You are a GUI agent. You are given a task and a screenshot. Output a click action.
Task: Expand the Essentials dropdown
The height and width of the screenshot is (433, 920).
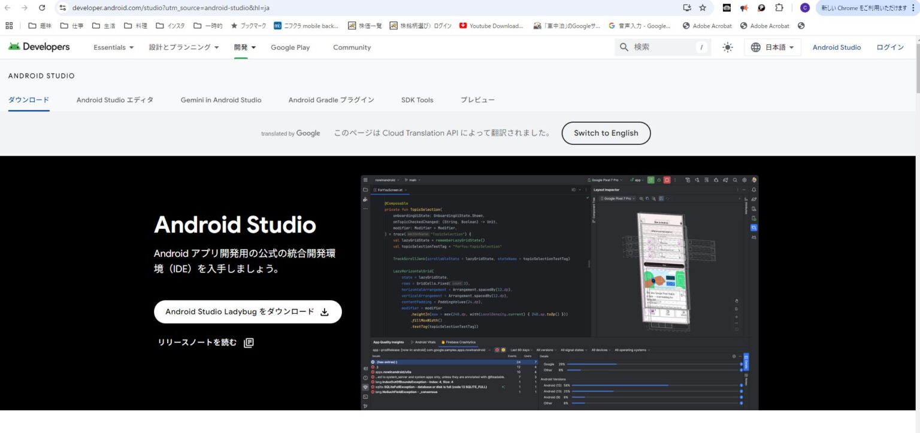click(x=113, y=47)
